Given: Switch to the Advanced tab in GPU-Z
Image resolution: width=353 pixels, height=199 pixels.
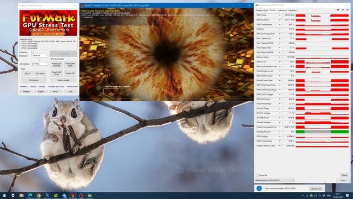Looking at the screenshot, I should pos(282,11).
